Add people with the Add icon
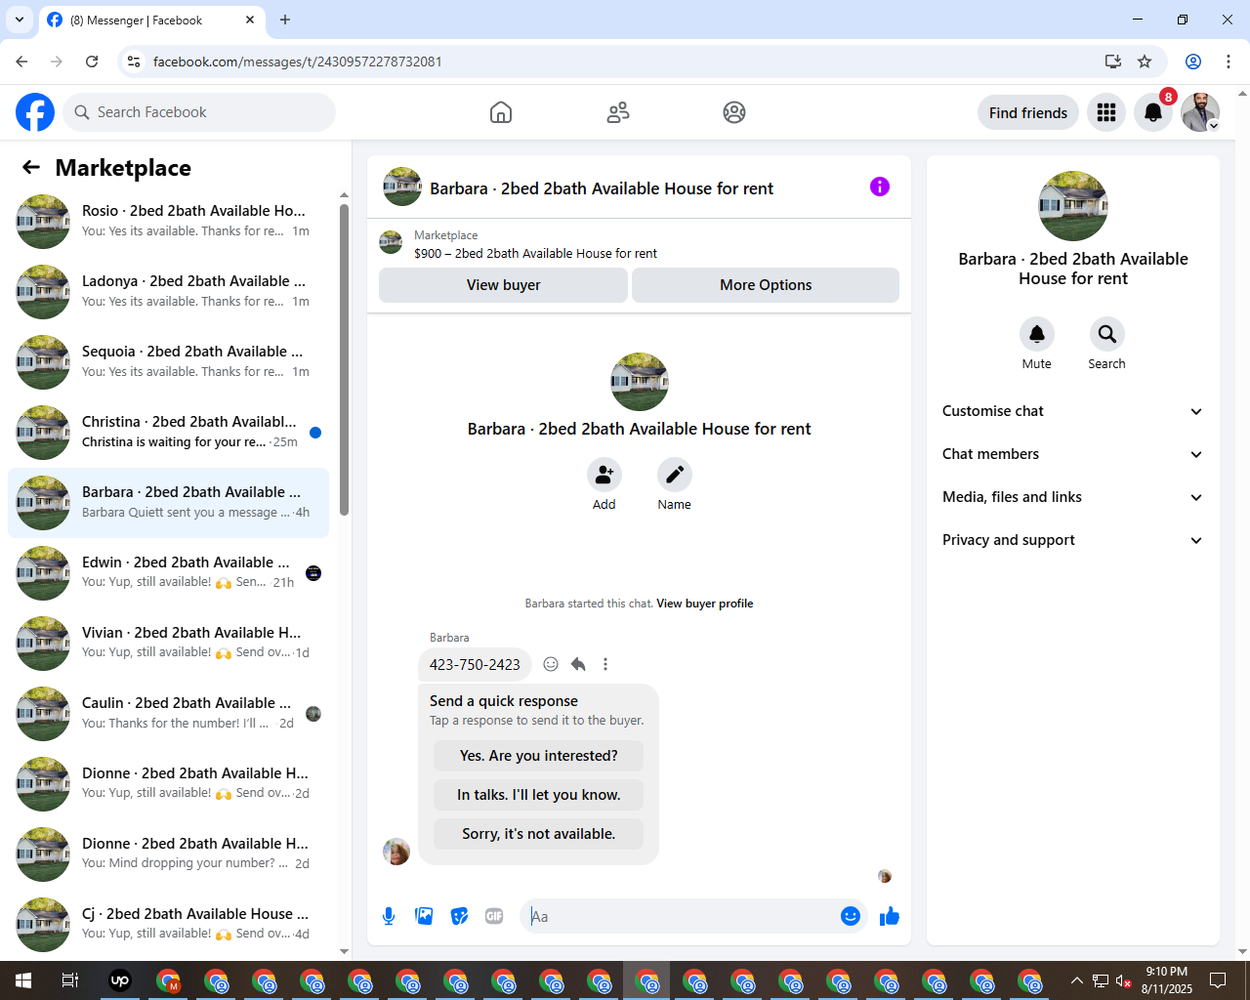The width and height of the screenshot is (1250, 1000). coord(604,475)
